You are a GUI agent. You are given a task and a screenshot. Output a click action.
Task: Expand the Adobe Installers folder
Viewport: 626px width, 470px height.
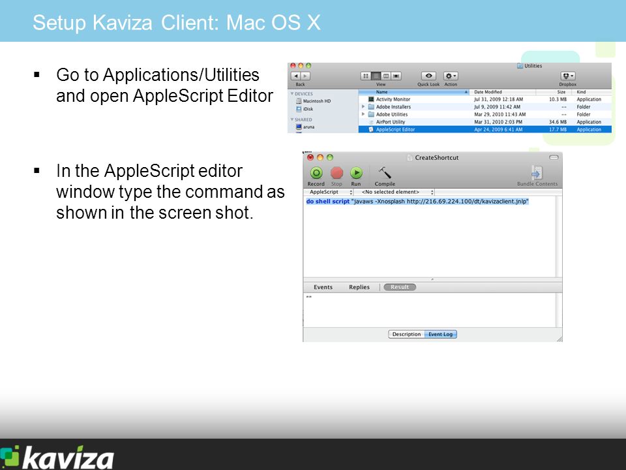[x=363, y=106]
